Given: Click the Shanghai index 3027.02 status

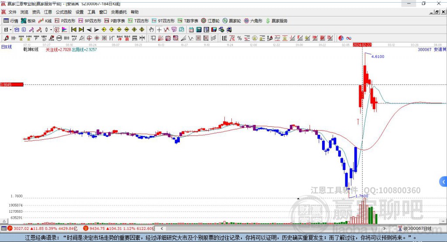Looking at the screenshot, I should pyautogui.click(x=43, y=228).
